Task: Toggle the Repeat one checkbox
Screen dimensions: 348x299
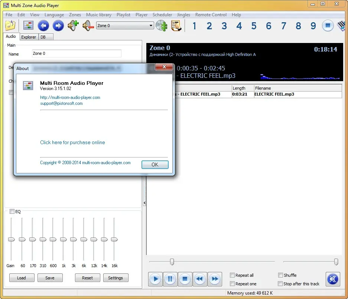Action: tap(232, 284)
